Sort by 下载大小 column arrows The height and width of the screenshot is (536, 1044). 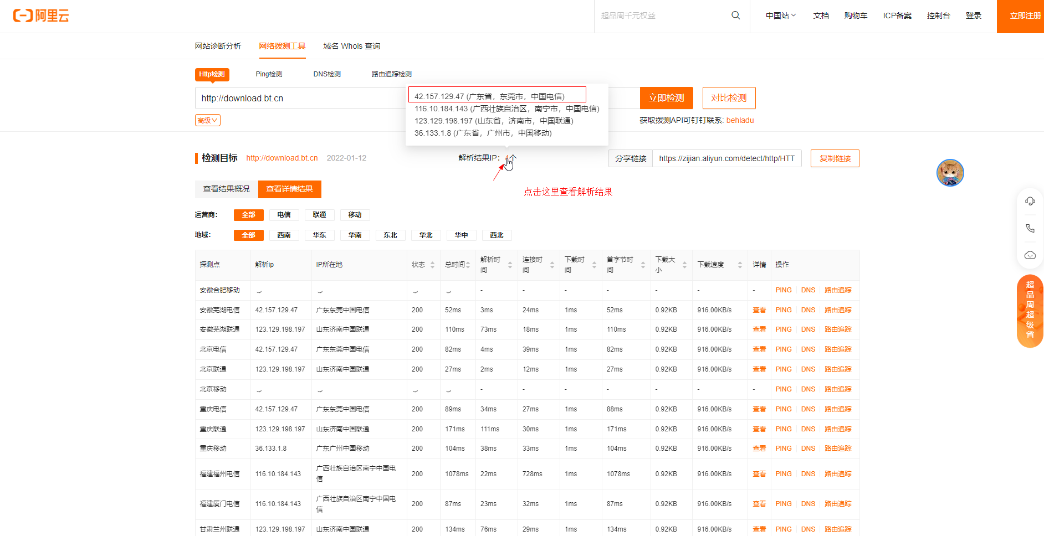click(684, 265)
